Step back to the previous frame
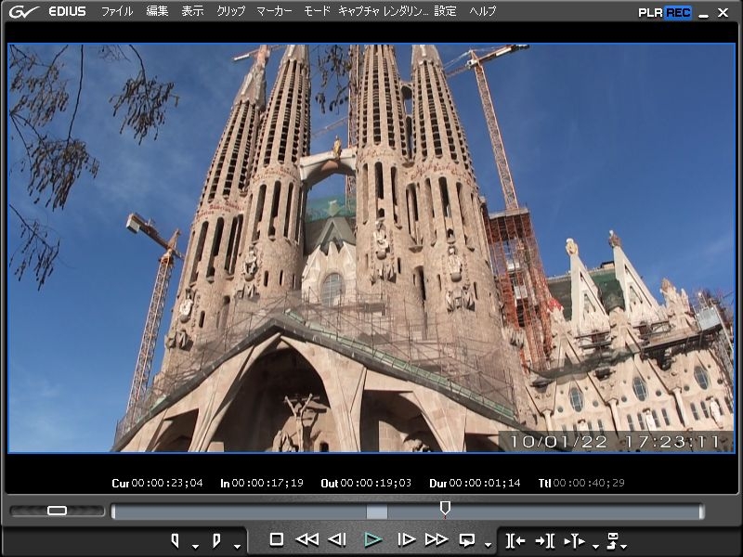743x557 pixels. coord(338,539)
